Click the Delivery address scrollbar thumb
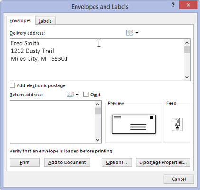Image resolution: width=200 pixels, height=190 pixels. (187, 49)
